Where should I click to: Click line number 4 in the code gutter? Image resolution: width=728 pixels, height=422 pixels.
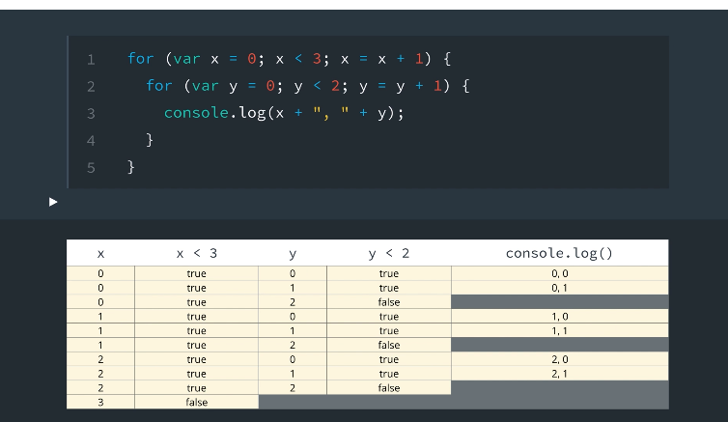(x=91, y=141)
